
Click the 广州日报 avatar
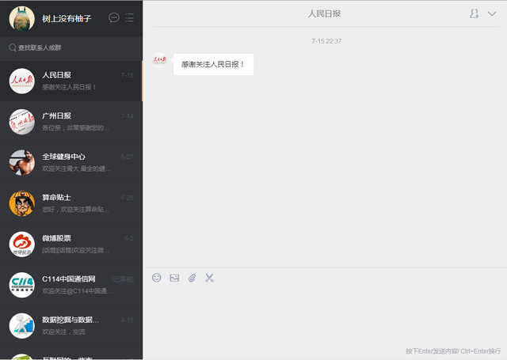pyautogui.click(x=22, y=122)
